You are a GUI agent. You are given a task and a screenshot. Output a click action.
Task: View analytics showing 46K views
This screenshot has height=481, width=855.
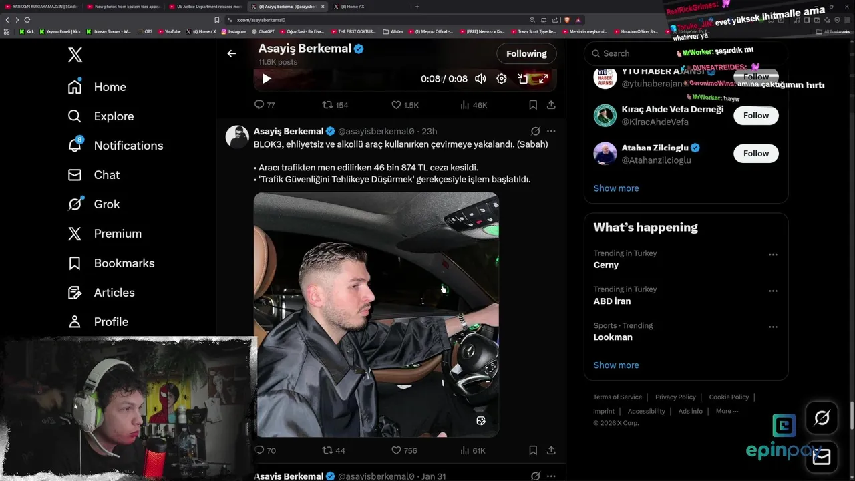[x=474, y=105]
